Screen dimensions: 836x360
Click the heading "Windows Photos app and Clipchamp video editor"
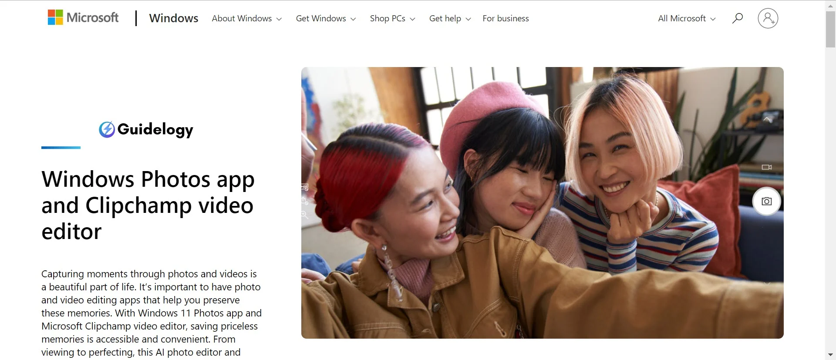148,205
